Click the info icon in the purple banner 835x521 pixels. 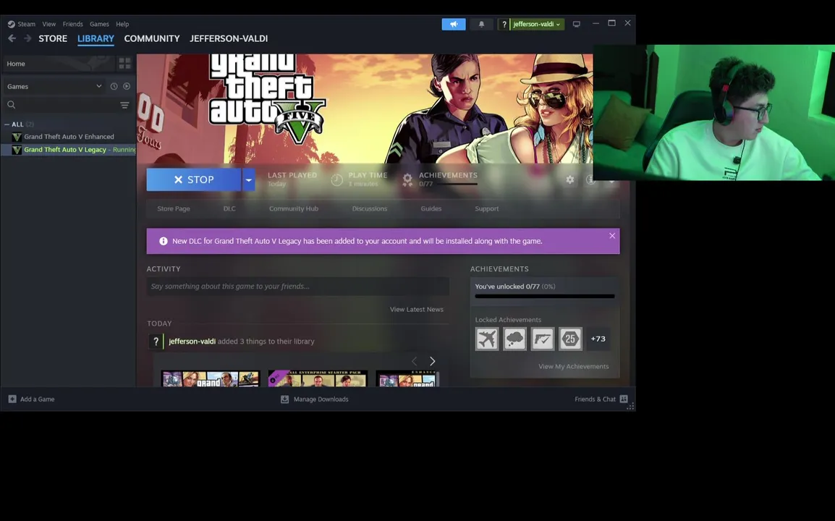click(x=164, y=241)
